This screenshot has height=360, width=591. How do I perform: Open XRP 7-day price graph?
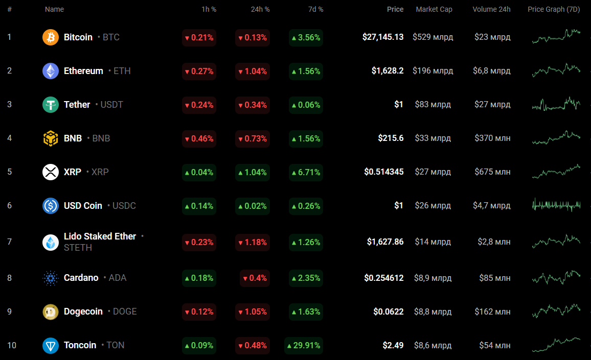coord(556,172)
